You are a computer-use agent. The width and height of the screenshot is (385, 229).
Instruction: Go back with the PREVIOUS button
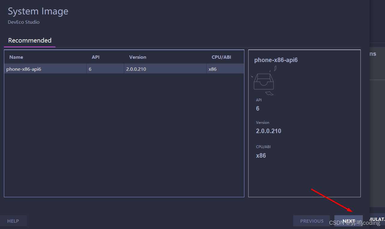click(x=312, y=221)
